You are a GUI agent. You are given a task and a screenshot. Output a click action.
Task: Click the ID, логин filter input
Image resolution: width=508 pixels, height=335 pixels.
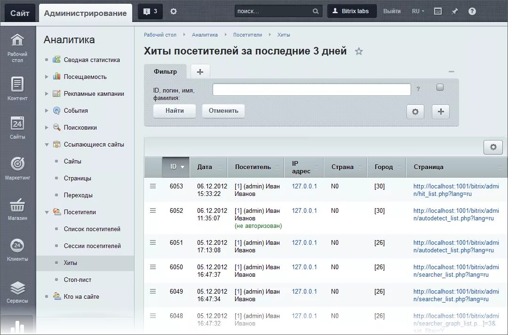pos(312,89)
